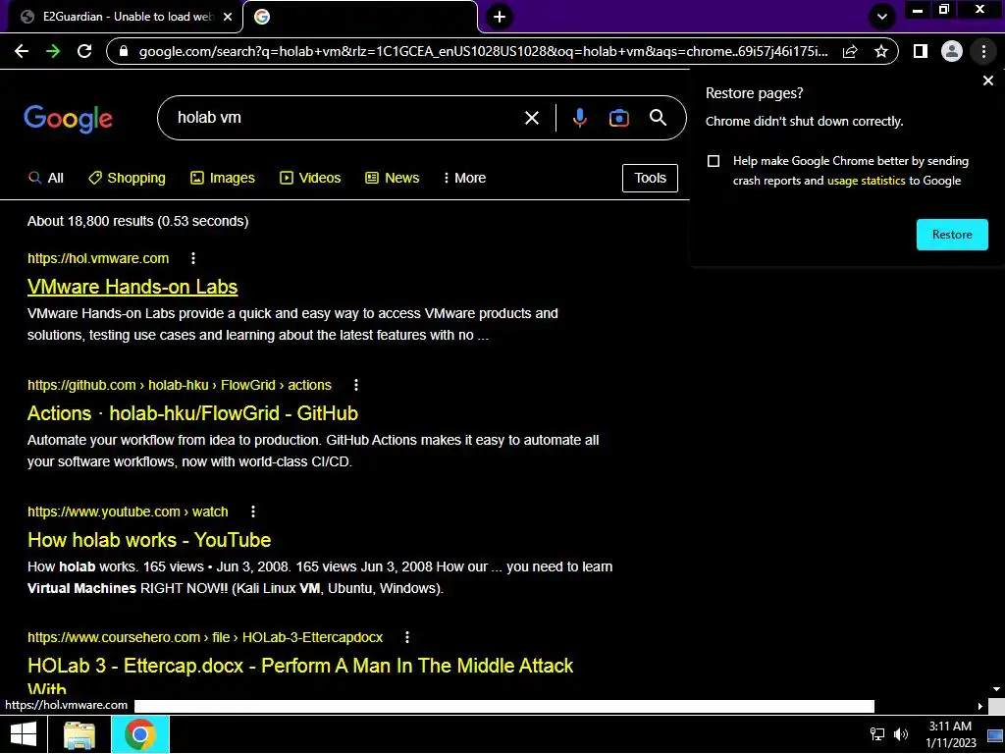Screen dimensions: 1005x754
Task: Switch to Videos results
Action: tap(310, 179)
